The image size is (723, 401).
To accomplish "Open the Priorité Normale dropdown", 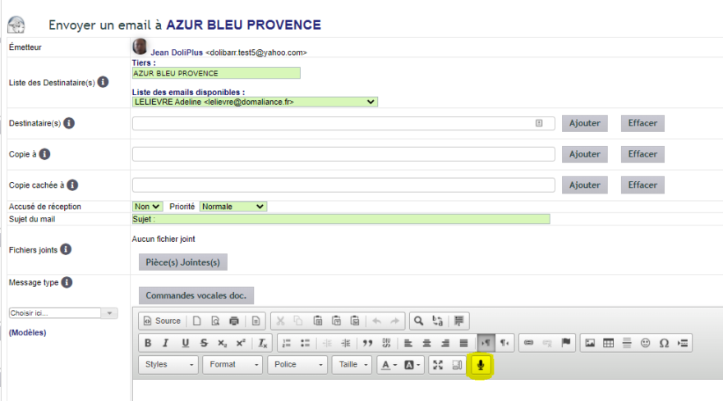I will point(233,207).
